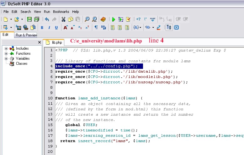
Task: Click the Cut scissors icon
Action: (63, 19)
